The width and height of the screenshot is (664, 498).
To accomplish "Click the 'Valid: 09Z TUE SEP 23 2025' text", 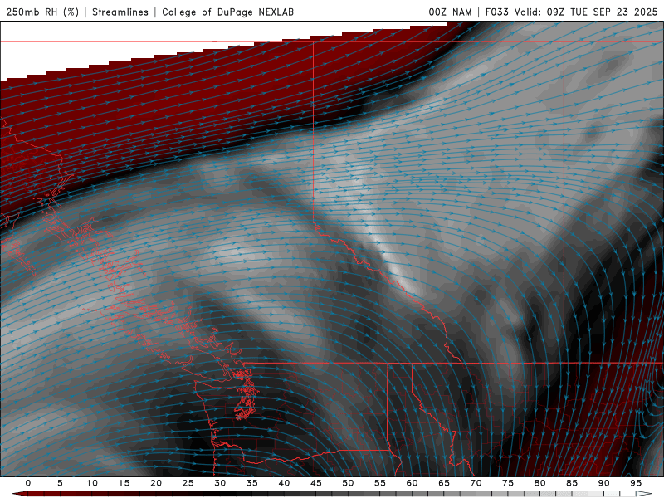I will click(x=586, y=12).
